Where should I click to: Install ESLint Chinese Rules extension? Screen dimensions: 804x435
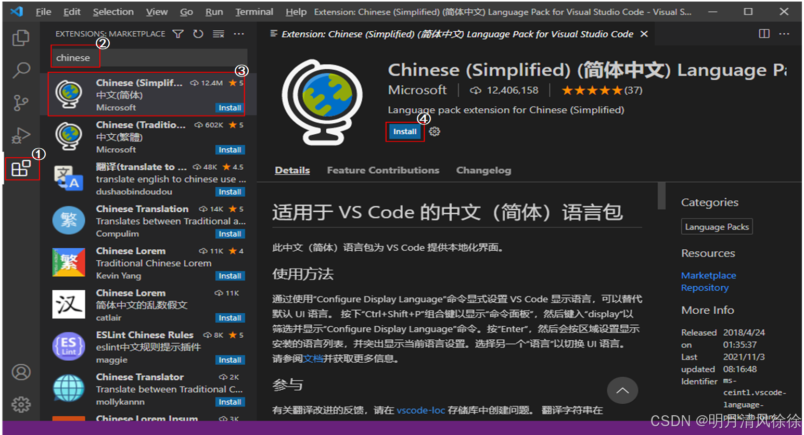pyautogui.click(x=230, y=360)
